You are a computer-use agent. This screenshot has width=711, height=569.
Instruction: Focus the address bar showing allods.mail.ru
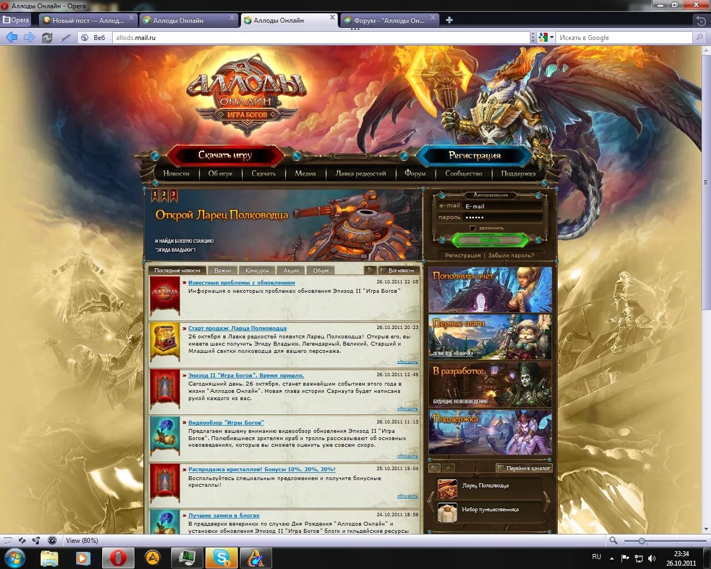coord(321,37)
